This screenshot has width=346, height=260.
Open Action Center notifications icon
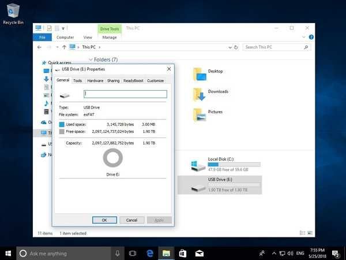pyautogui.click(x=336, y=254)
